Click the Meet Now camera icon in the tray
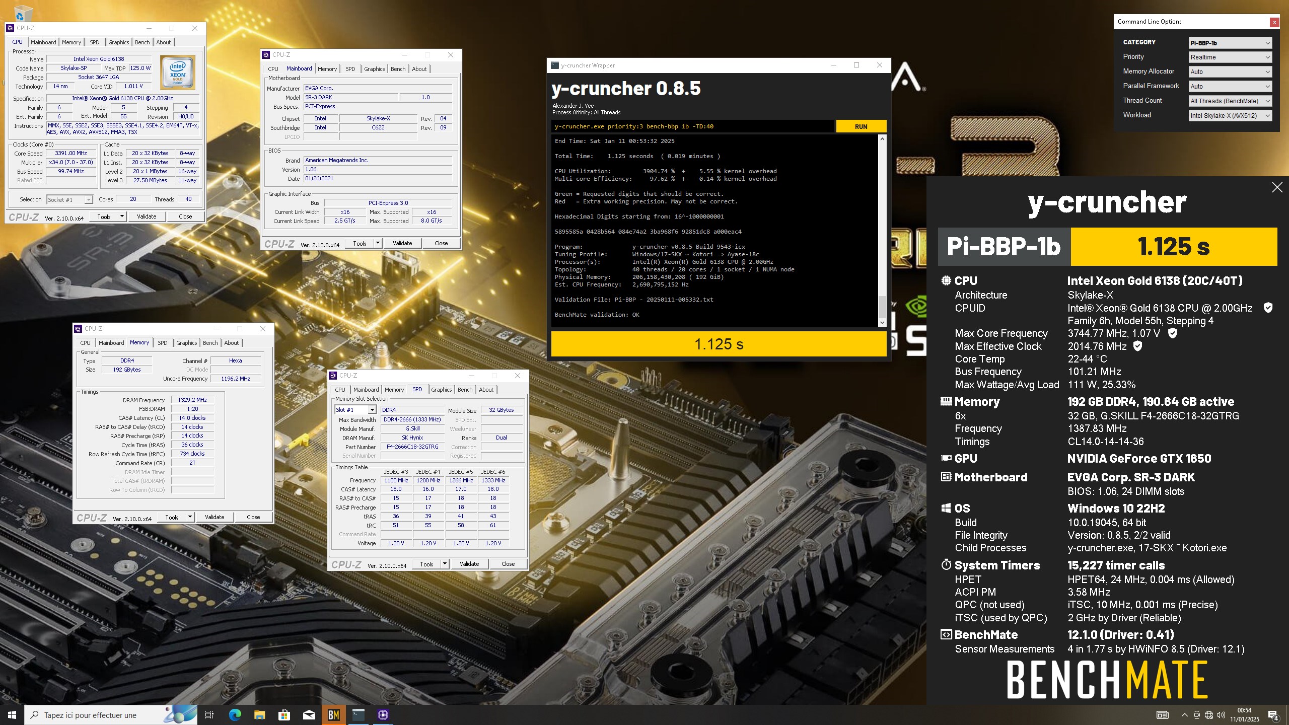The image size is (1289, 725). 1197,715
